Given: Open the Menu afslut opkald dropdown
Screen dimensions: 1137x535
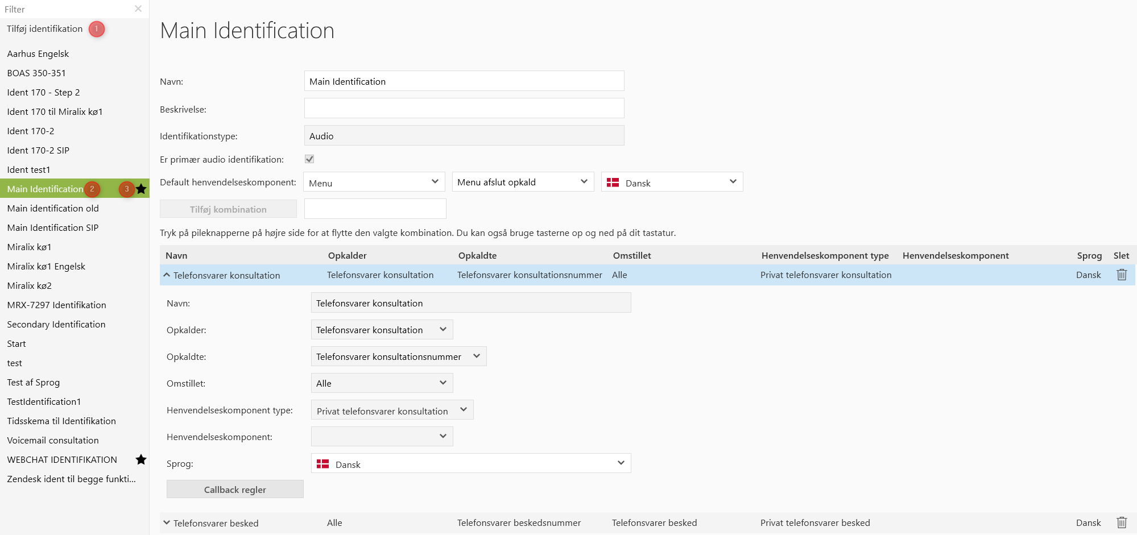Looking at the screenshot, I should [x=523, y=182].
